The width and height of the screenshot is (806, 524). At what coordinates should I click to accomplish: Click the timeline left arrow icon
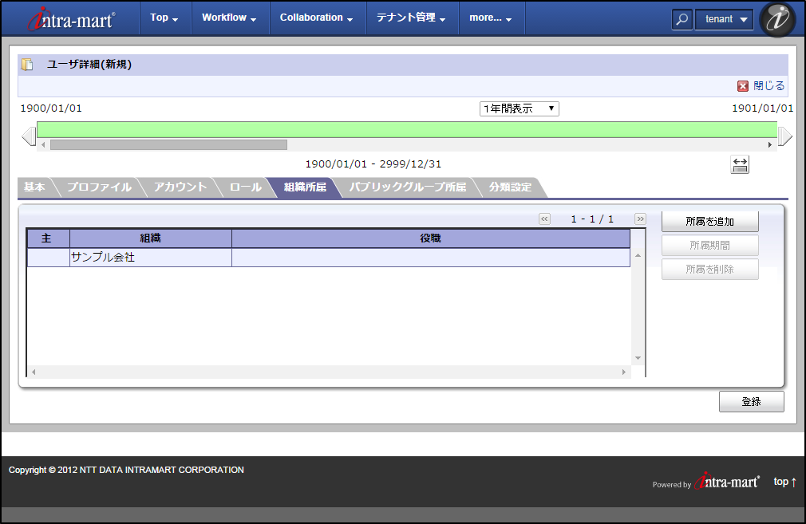29,136
